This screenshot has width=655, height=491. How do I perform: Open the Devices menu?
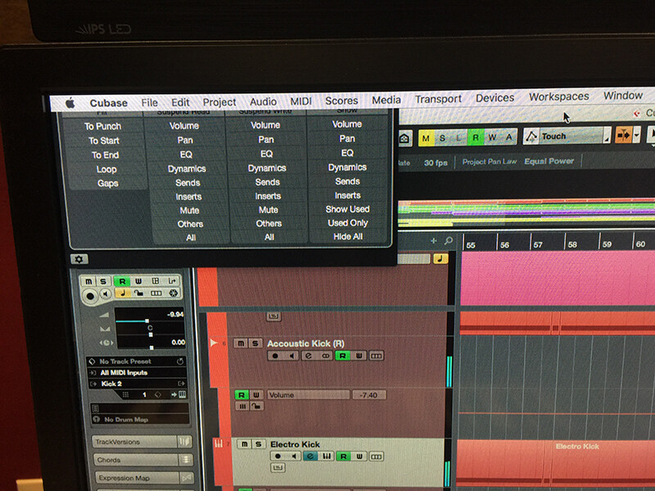[x=495, y=98]
